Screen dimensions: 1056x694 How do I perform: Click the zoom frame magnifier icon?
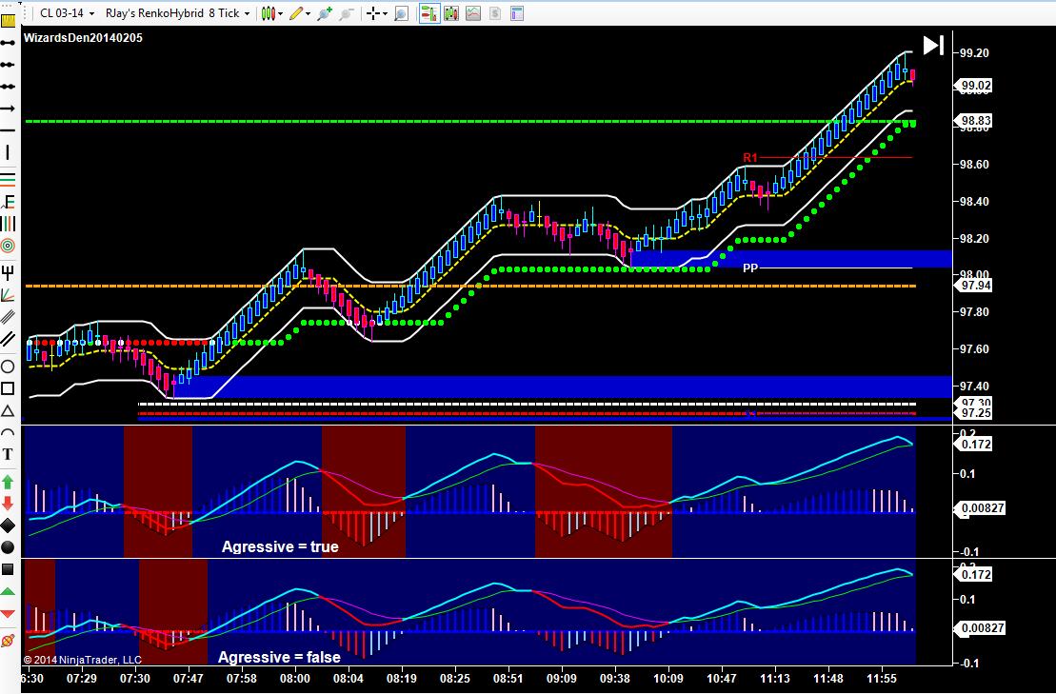click(401, 12)
